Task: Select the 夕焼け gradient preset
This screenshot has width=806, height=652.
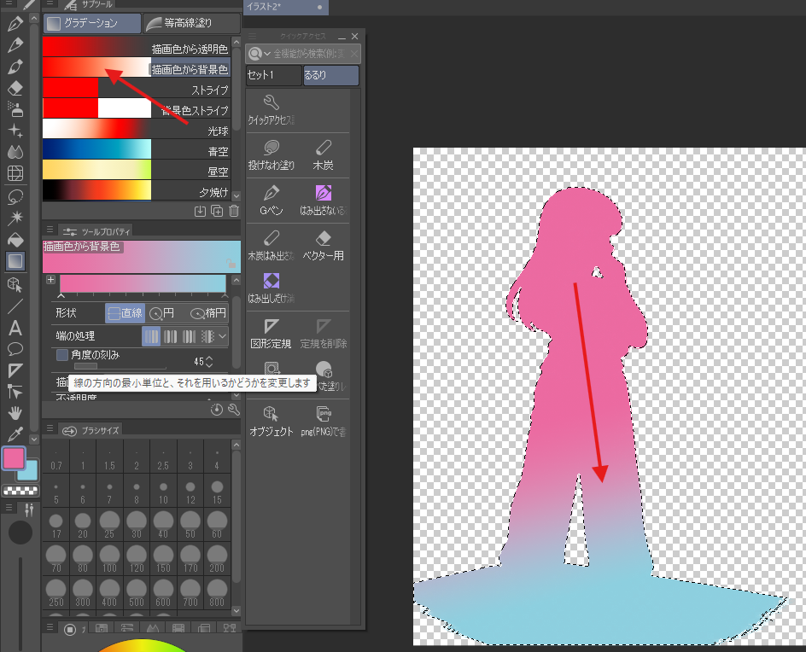Action: pyautogui.click(x=137, y=192)
